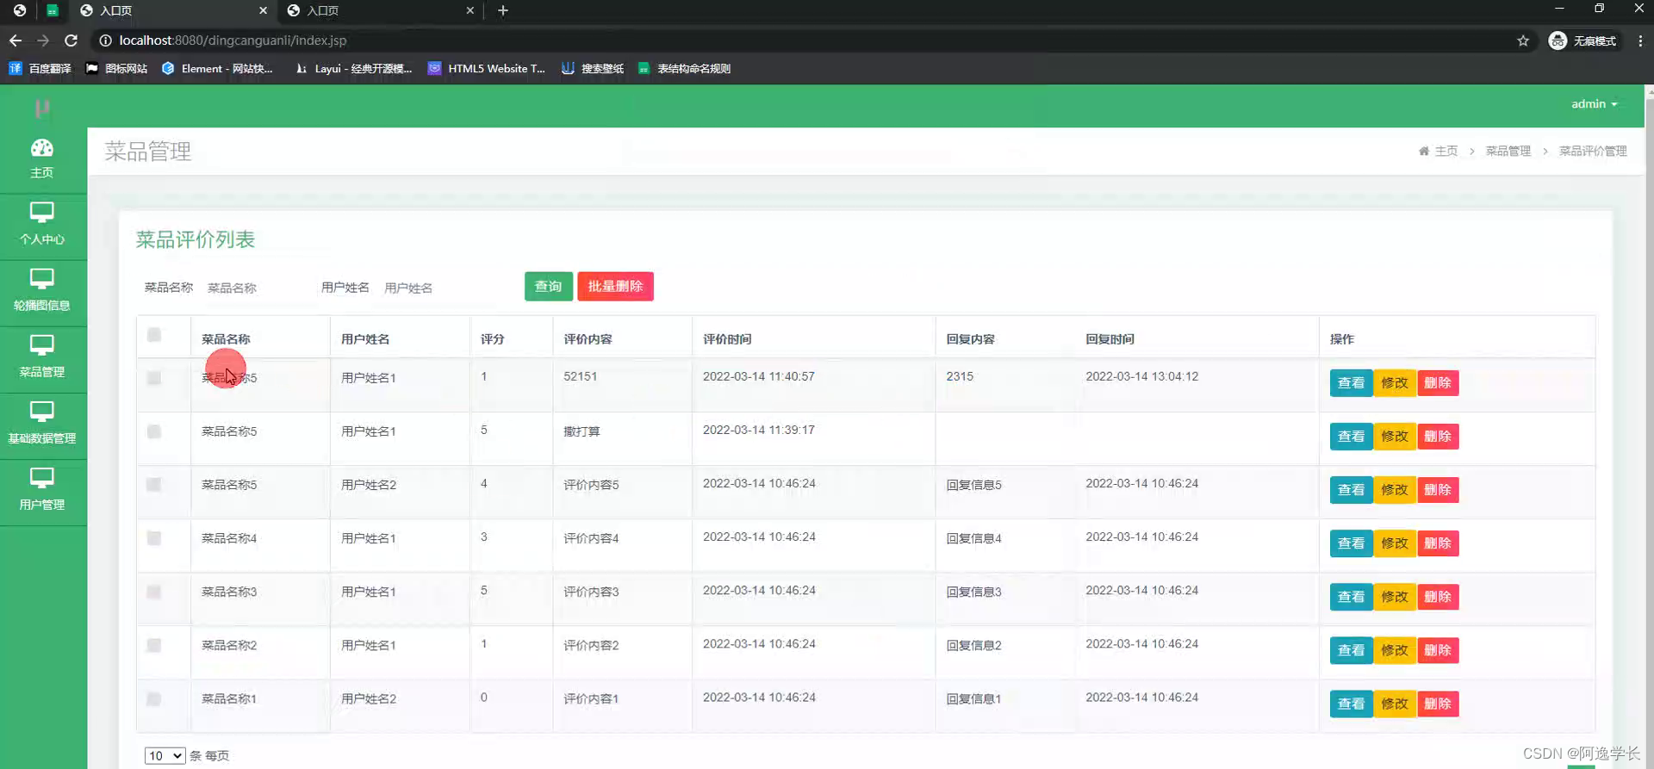Check the row with 评价内容 撒打算

(154, 431)
